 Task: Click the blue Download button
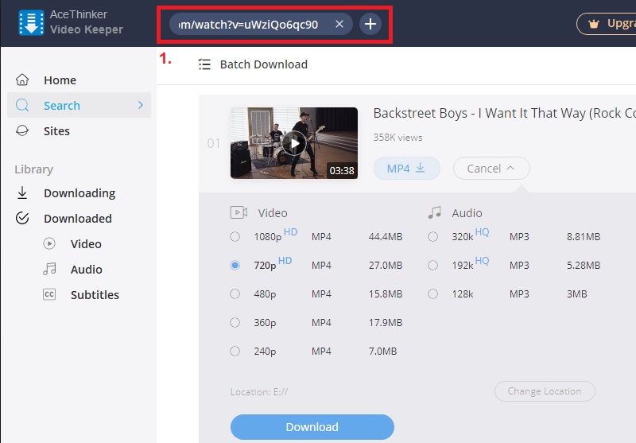[x=312, y=427]
